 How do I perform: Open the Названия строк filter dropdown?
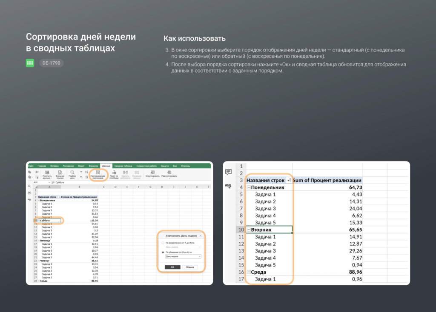[x=289, y=180]
